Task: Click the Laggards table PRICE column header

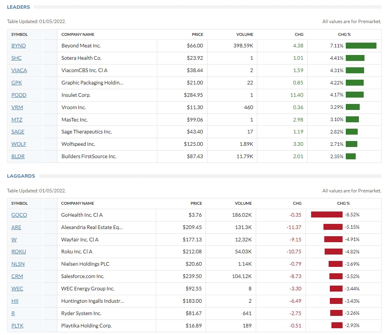Action: [x=196, y=203]
